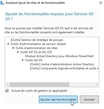Collapse Outils d'administration de rôles node
104x109 pixels.
pos(13,48)
